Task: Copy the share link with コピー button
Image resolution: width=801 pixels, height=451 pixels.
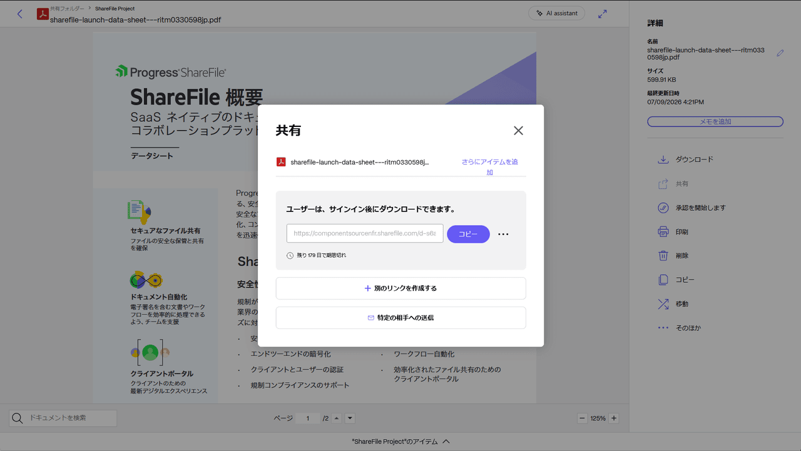Action: (468, 234)
